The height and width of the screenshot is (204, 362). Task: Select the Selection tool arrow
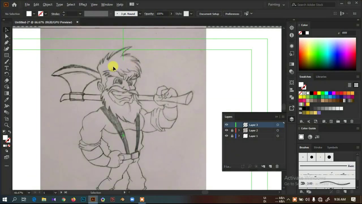point(7,30)
